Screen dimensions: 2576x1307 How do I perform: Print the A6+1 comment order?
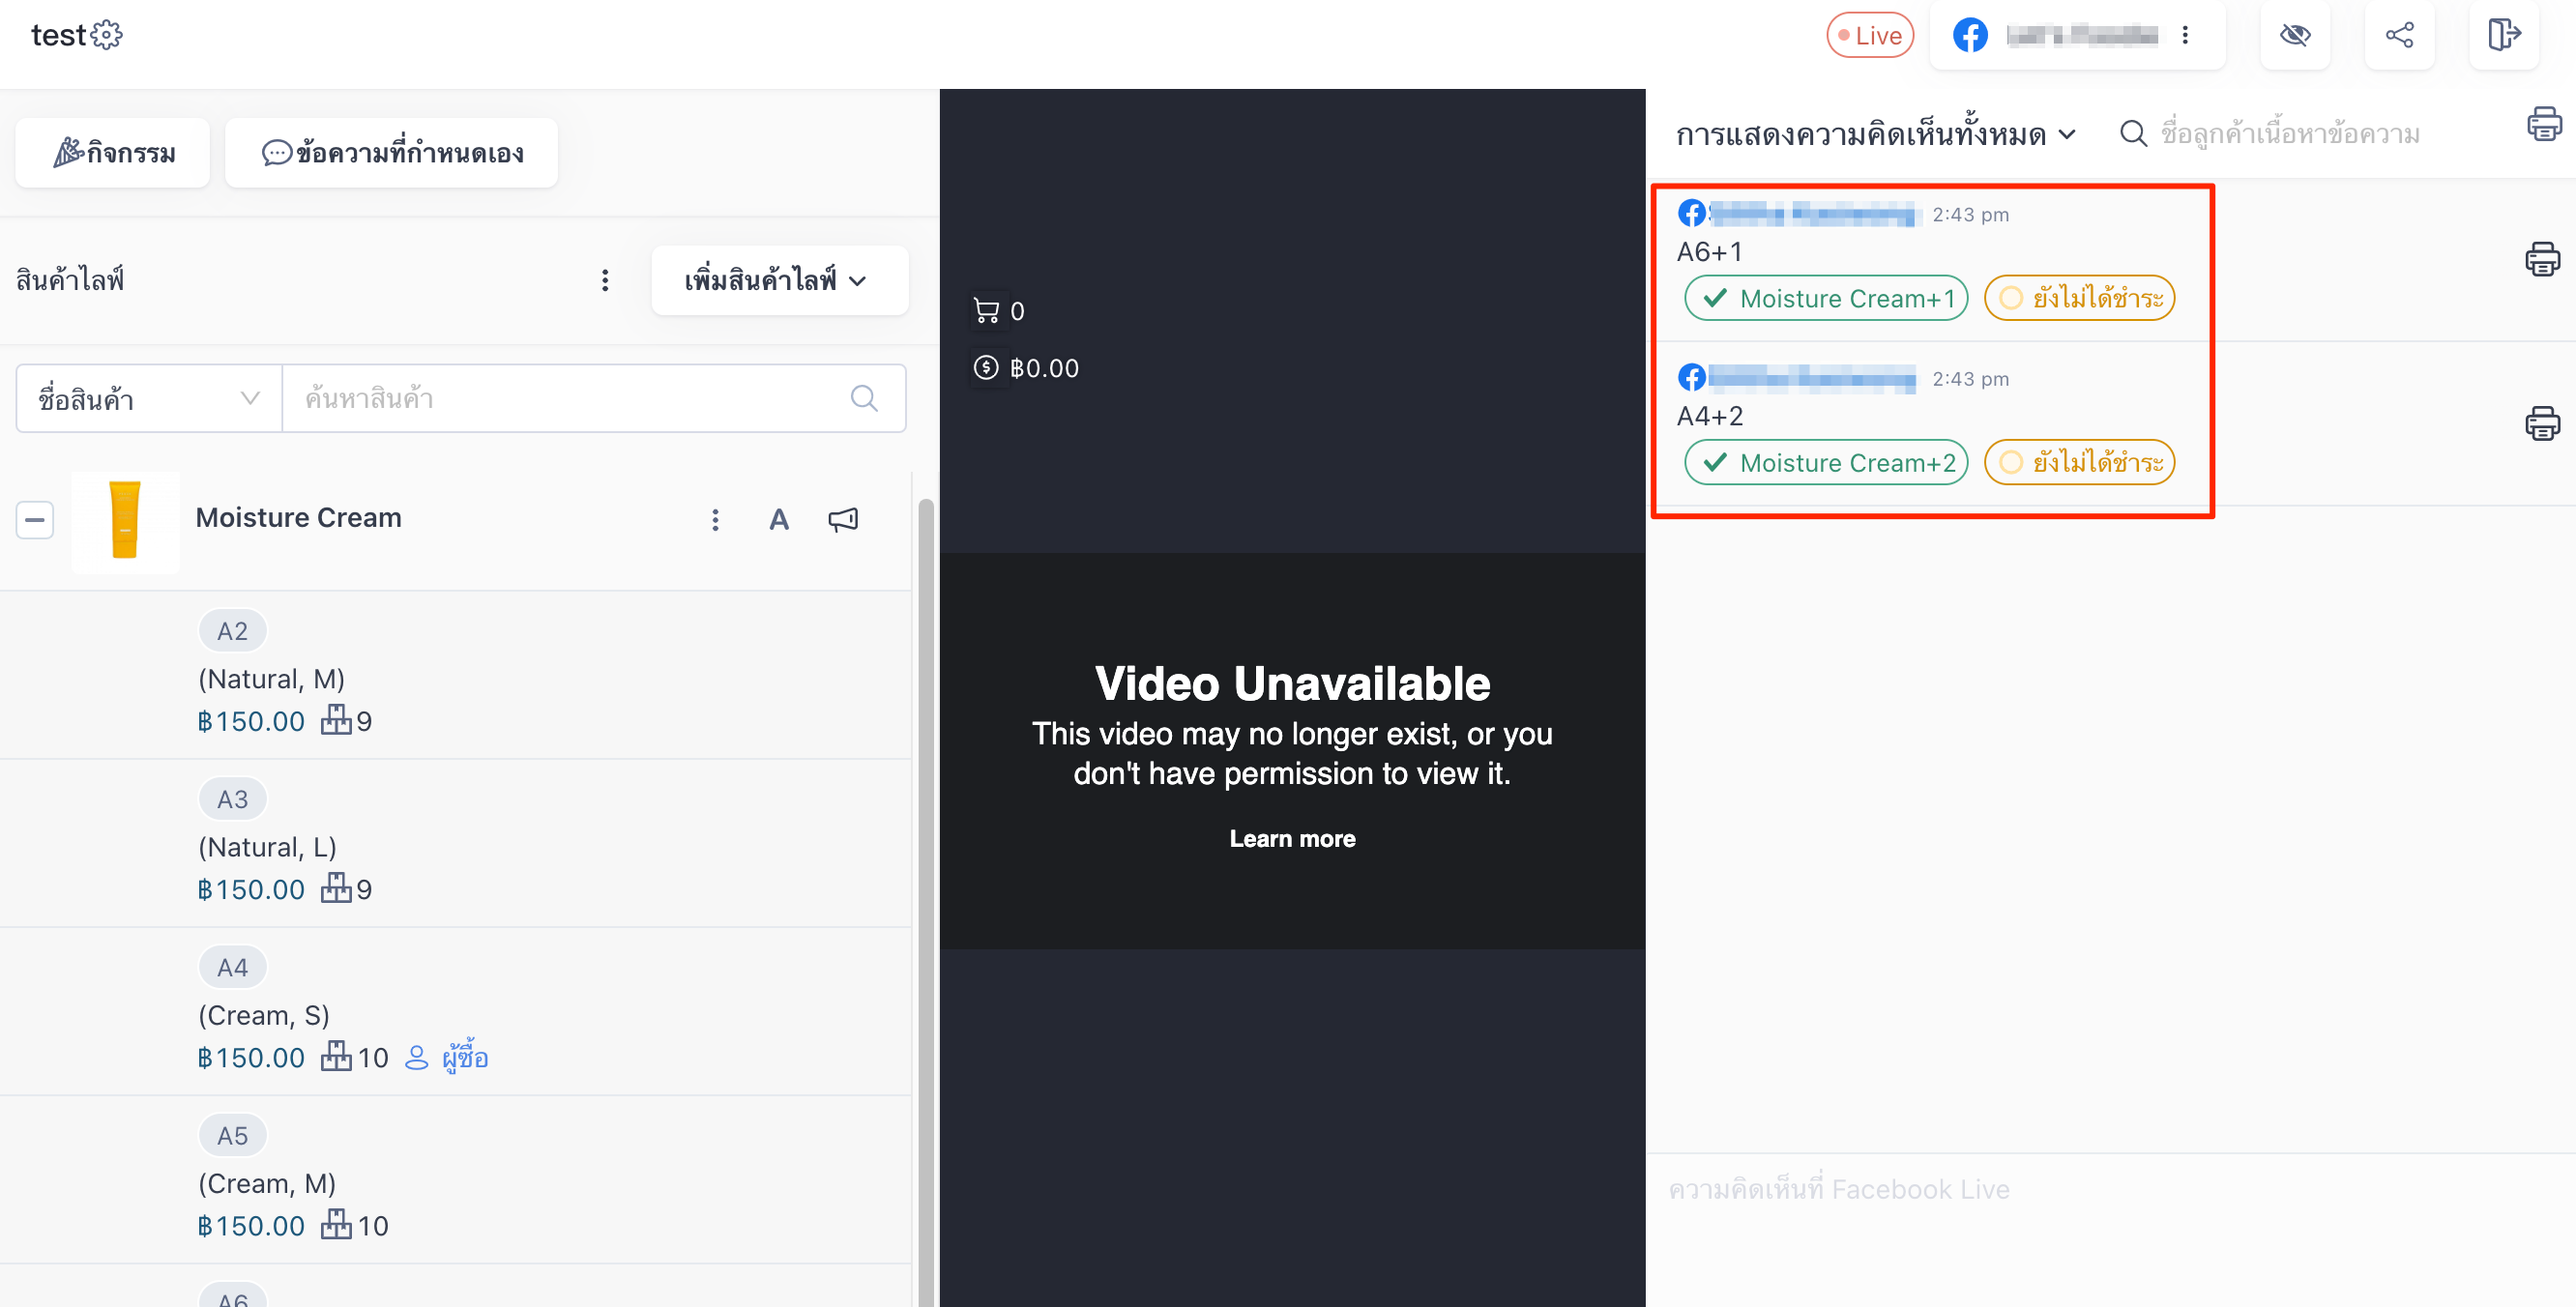pyautogui.click(x=2542, y=259)
